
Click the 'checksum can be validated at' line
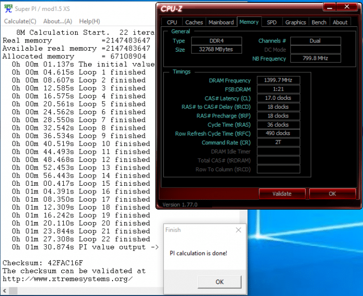(74, 271)
